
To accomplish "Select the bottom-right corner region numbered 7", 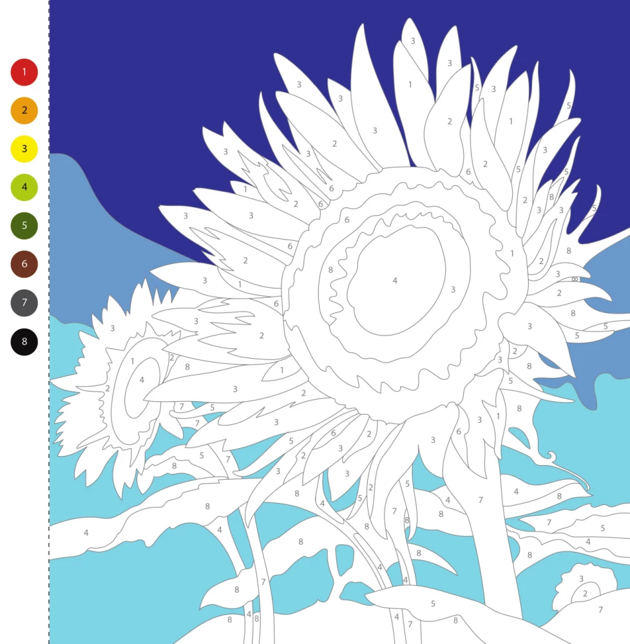I will tap(600, 610).
